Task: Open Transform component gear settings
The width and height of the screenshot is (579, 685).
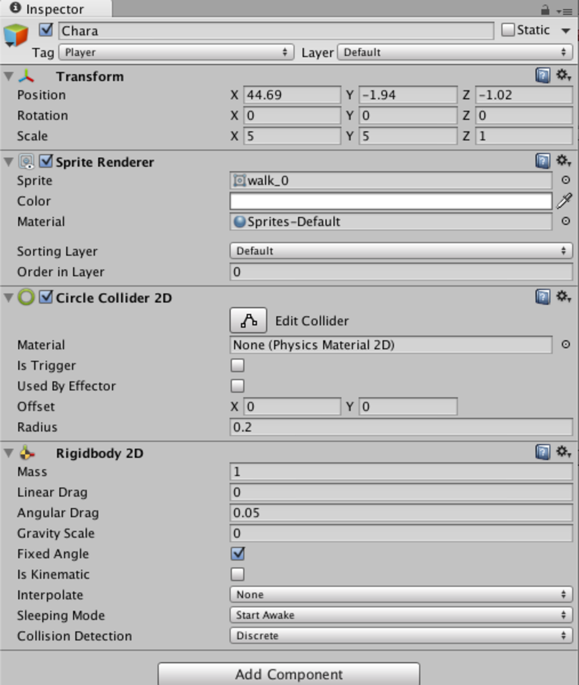Action: (563, 75)
